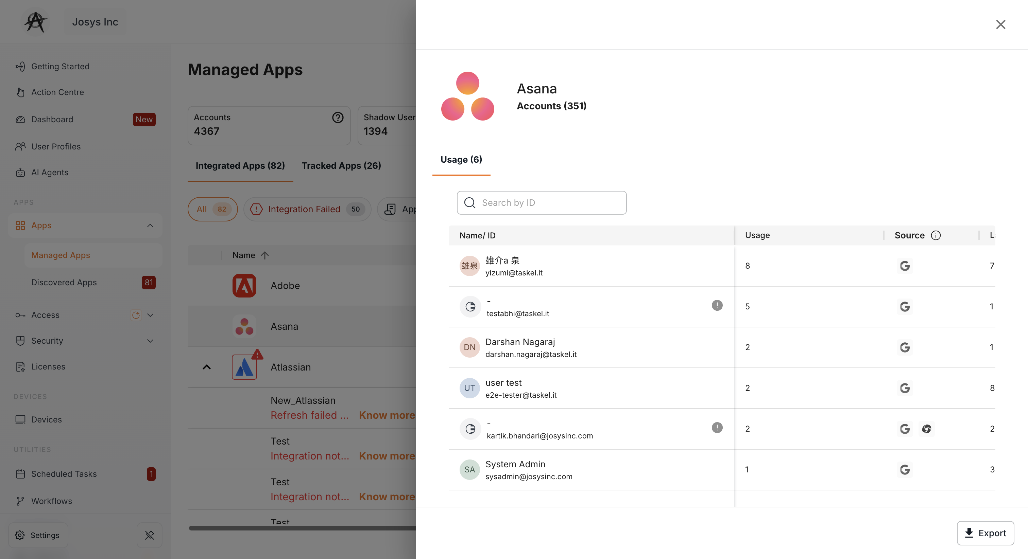Click the DN avatar for Darshan Nagaraj
Image resolution: width=1028 pixels, height=559 pixels.
coord(469,347)
